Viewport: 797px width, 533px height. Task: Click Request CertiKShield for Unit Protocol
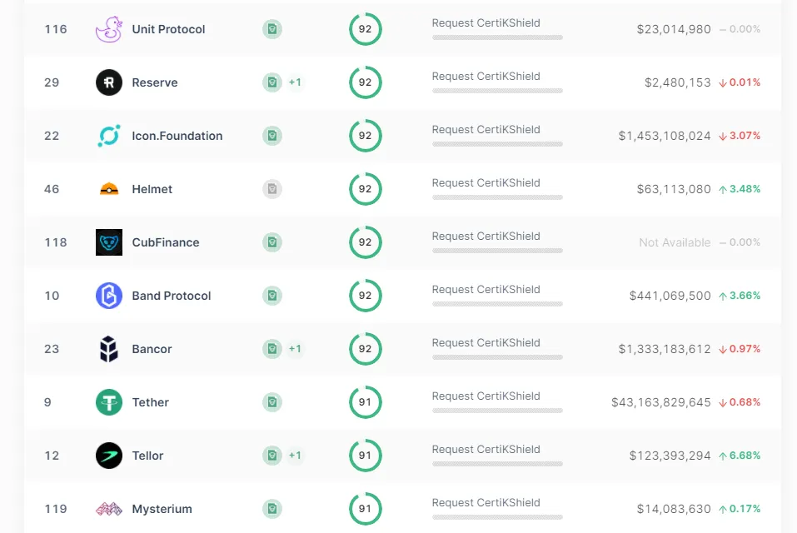486,22
